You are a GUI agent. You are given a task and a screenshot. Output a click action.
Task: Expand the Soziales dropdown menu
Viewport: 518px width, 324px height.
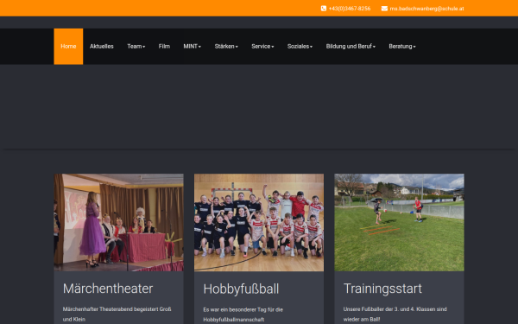pos(300,47)
